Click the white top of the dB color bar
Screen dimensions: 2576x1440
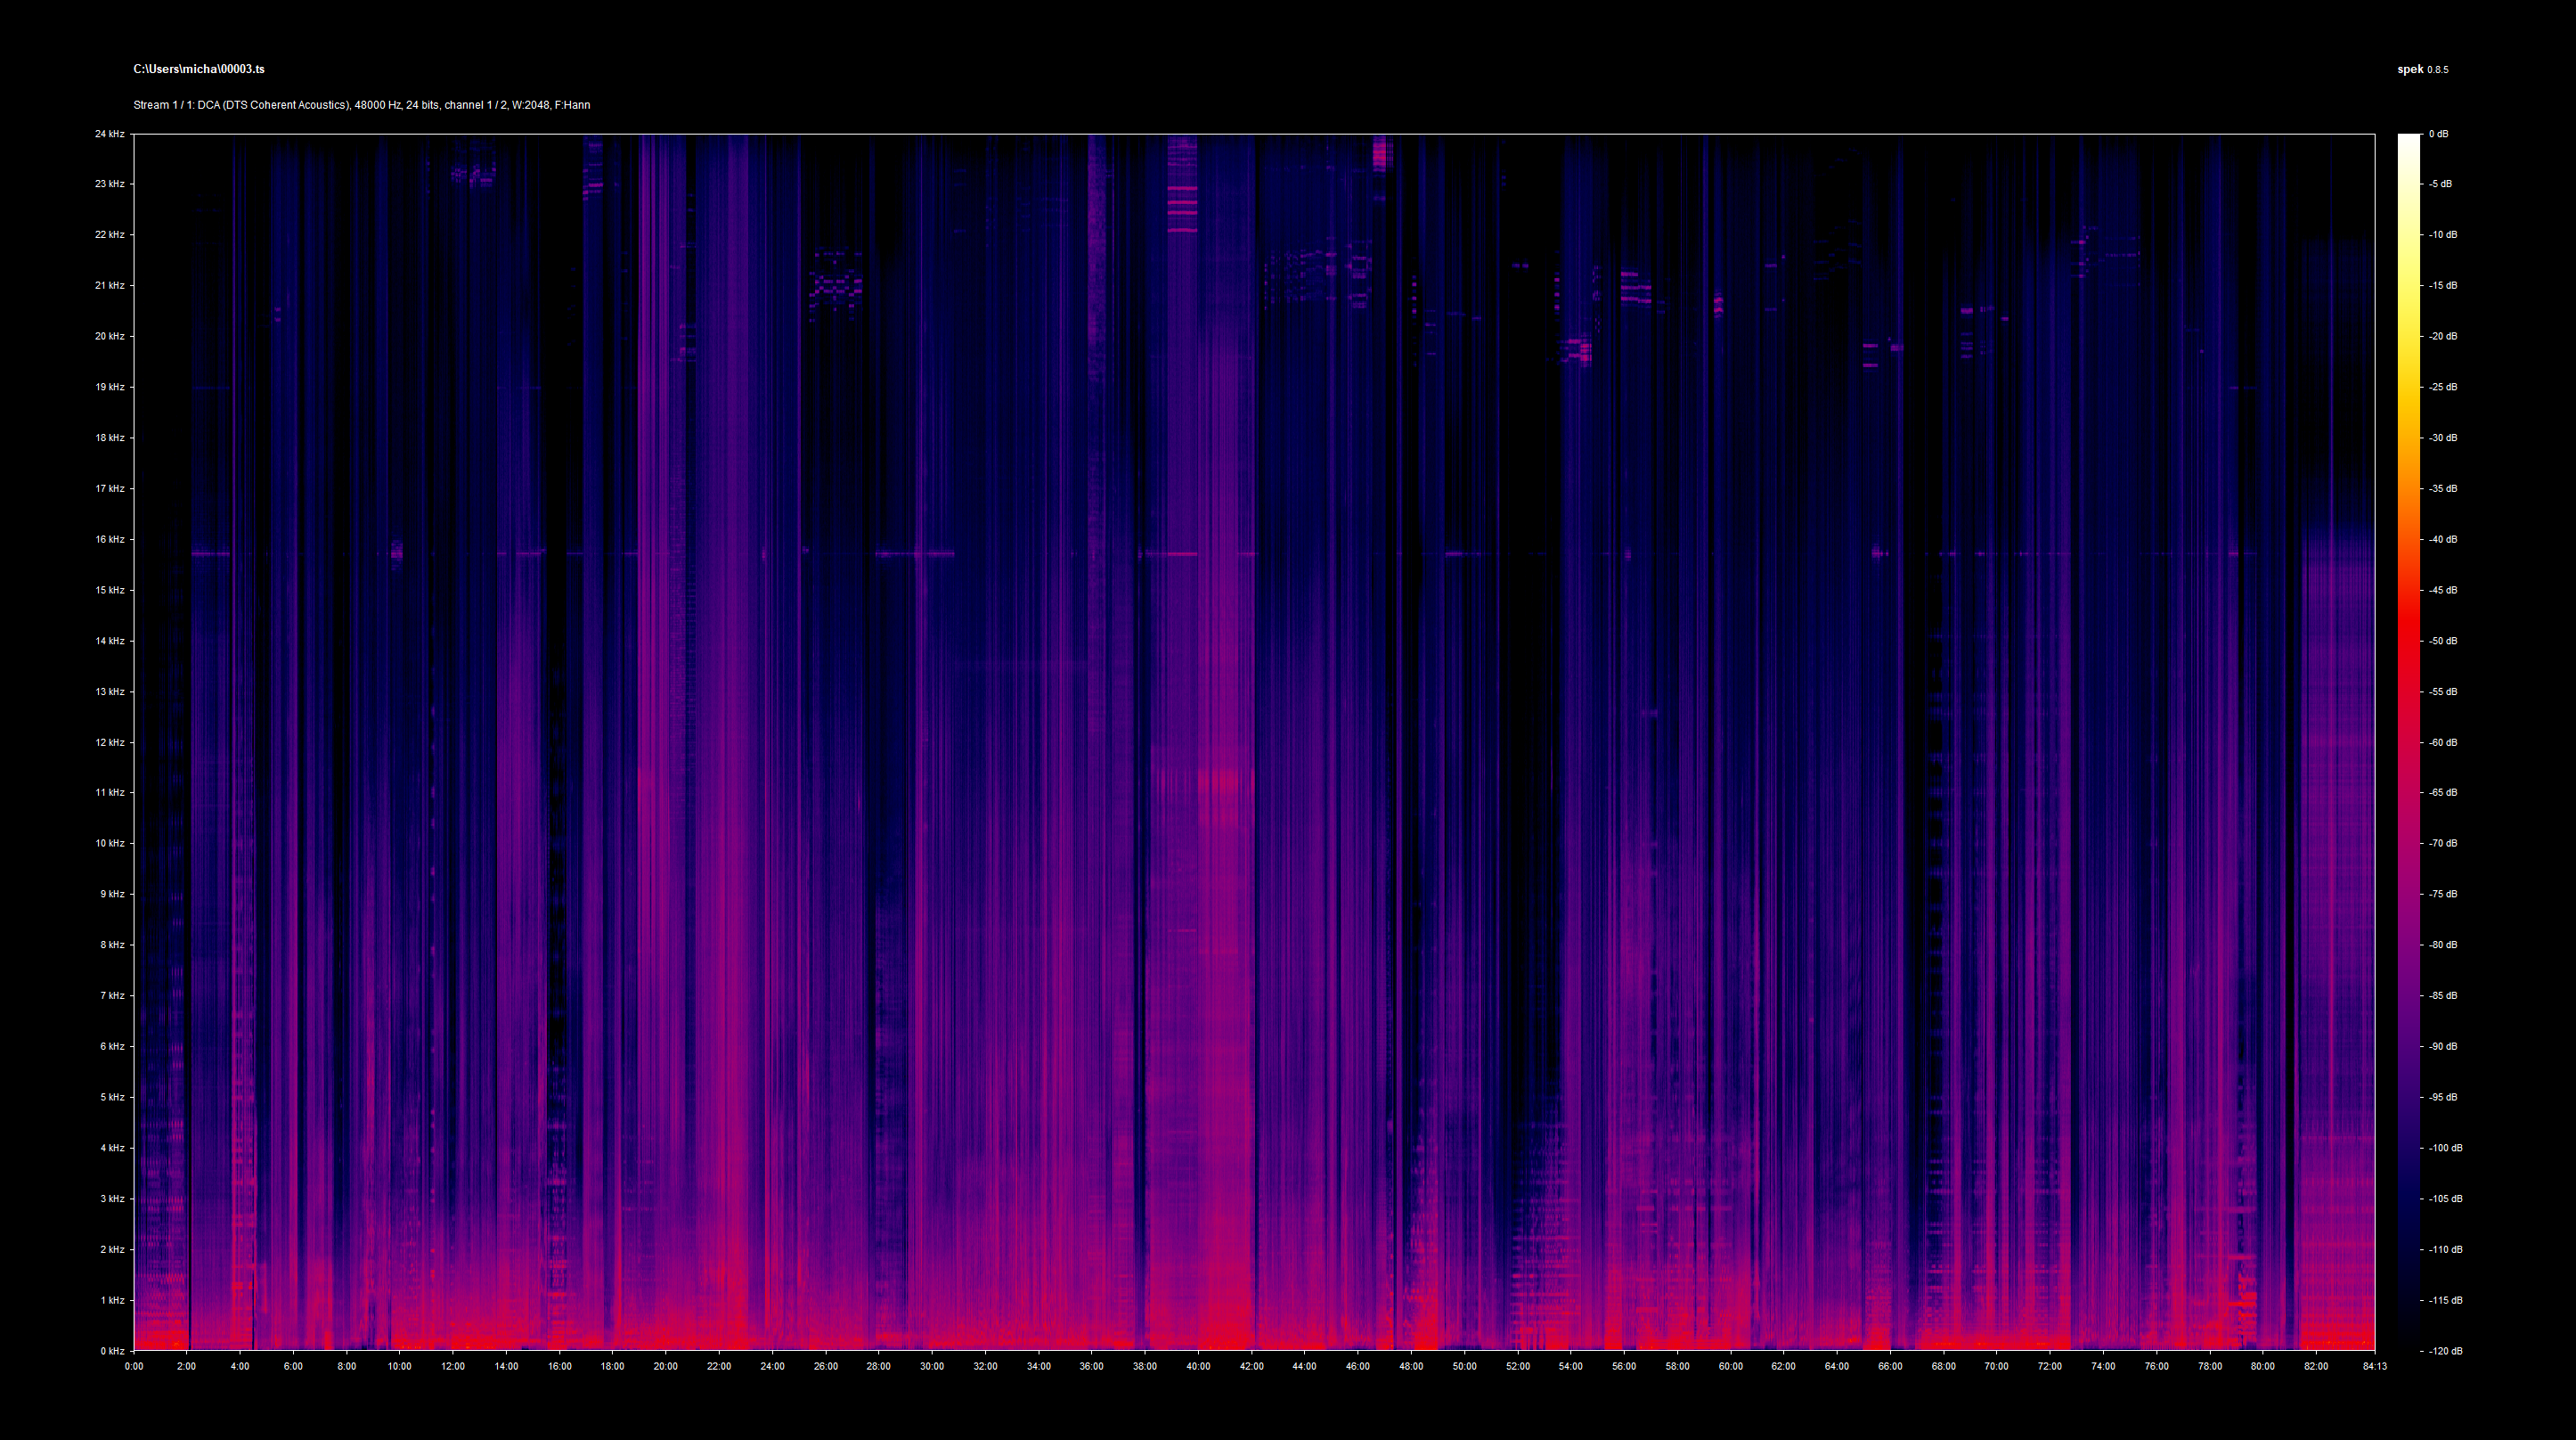(2408, 140)
